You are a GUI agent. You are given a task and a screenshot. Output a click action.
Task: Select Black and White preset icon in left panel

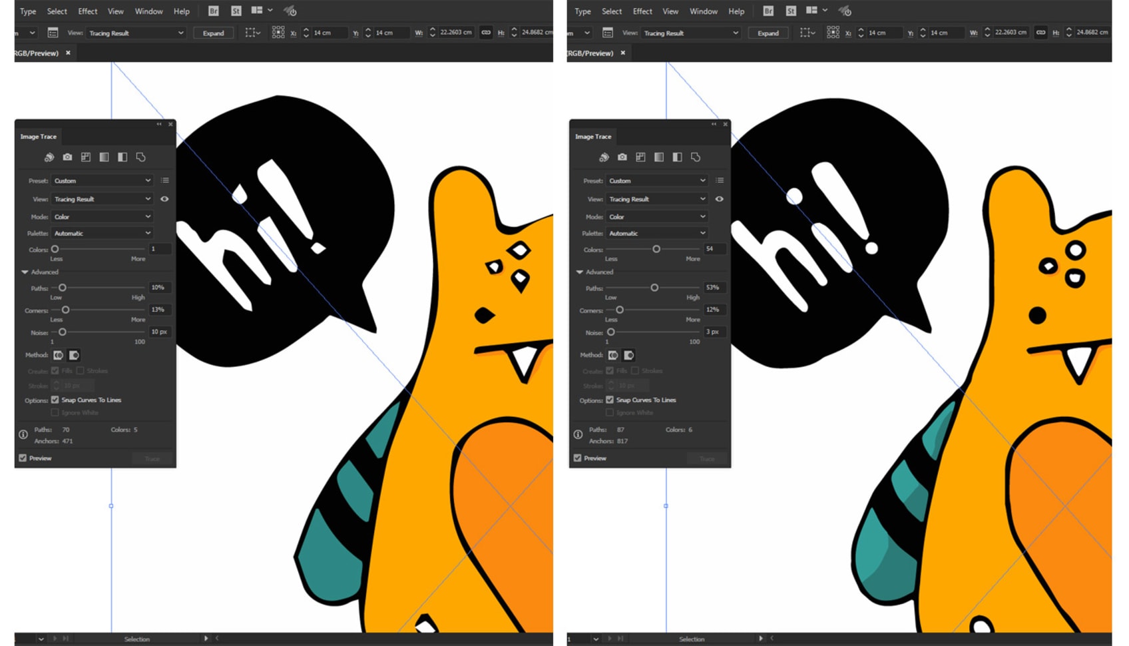pos(122,157)
